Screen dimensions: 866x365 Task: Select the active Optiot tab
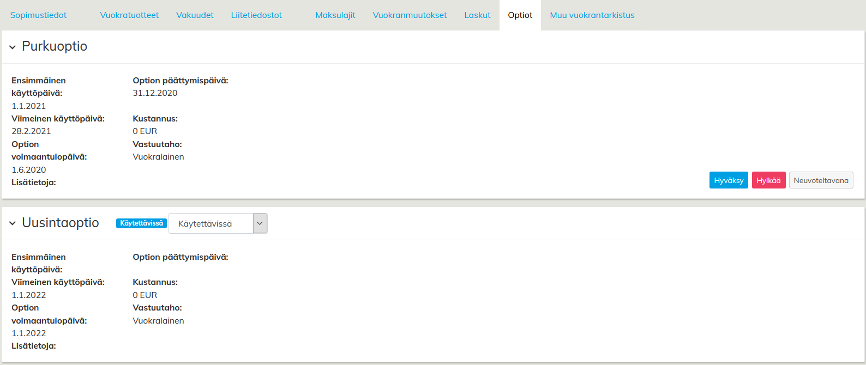coord(520,15)
